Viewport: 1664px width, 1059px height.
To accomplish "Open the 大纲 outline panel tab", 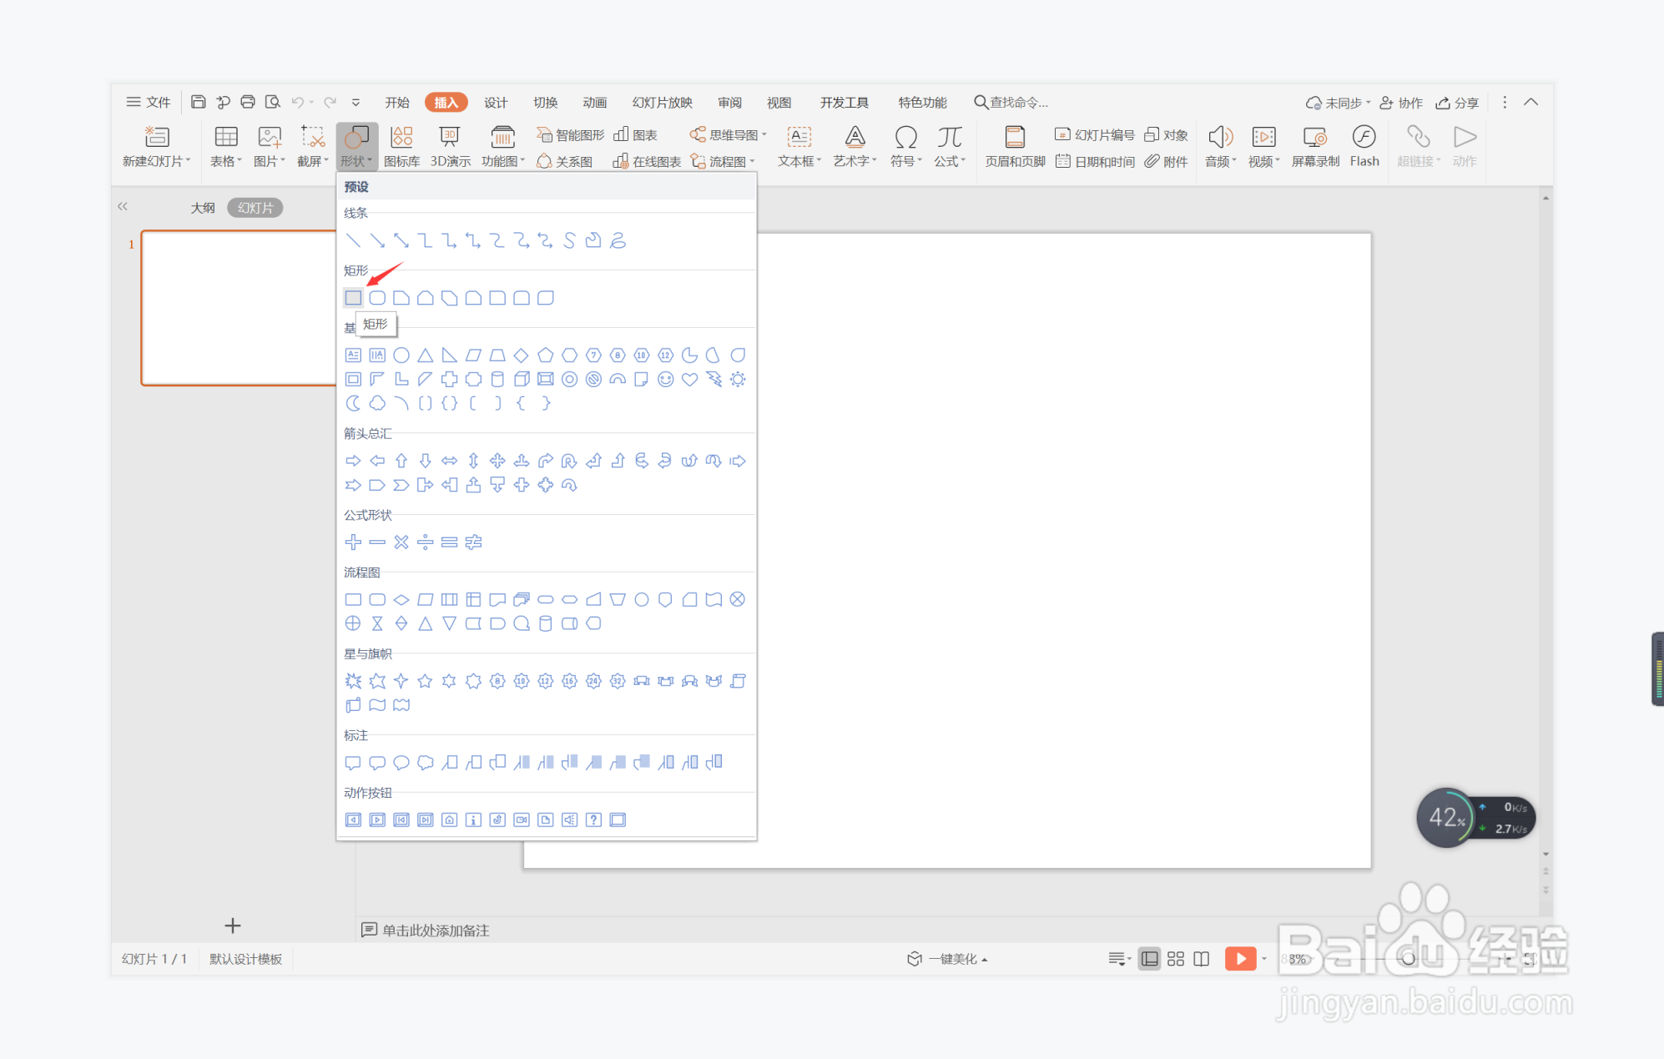I will (x=202, y=208).
